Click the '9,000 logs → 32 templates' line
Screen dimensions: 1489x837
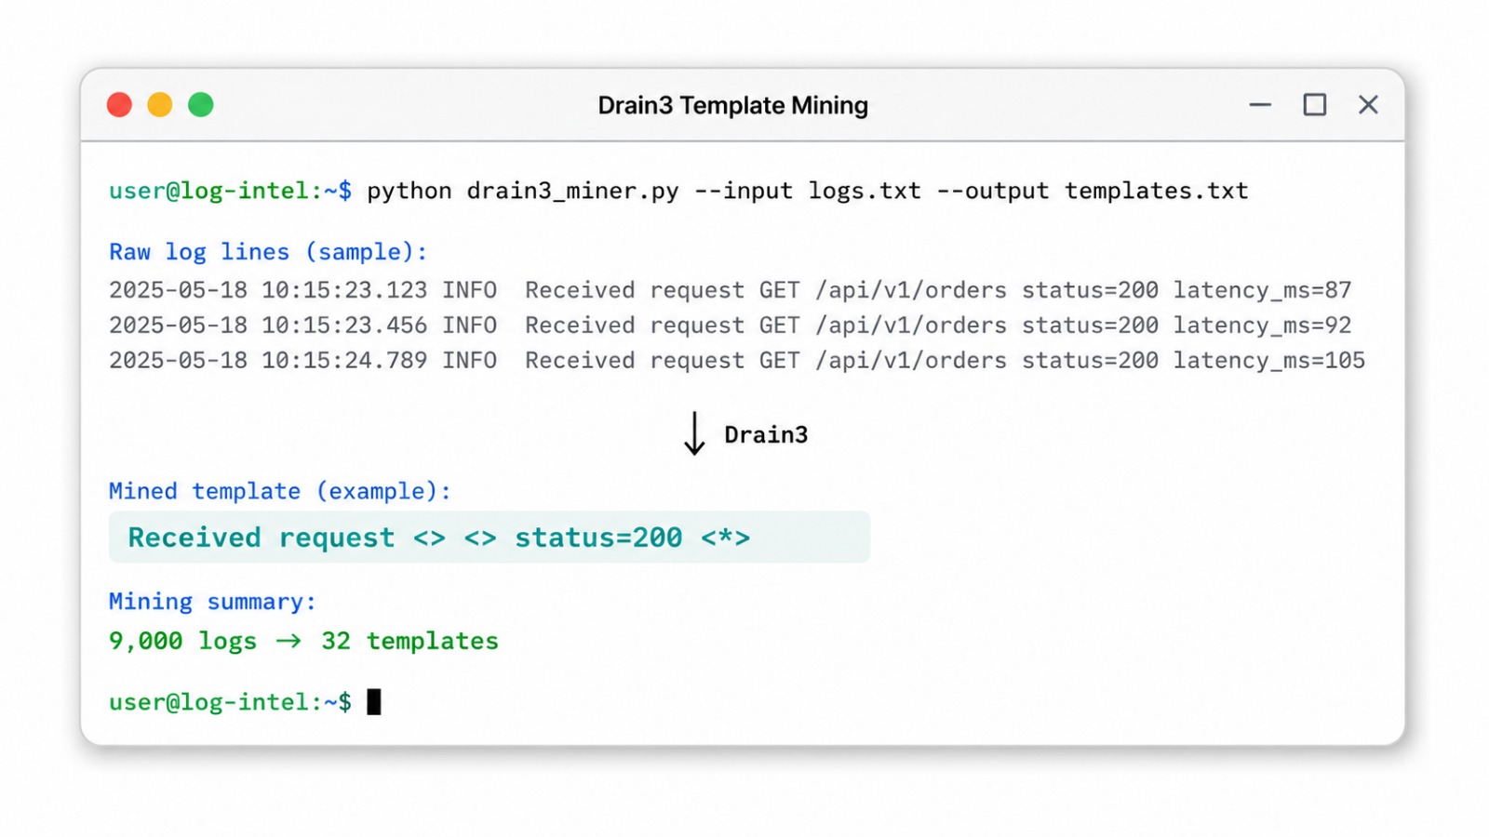303,642
